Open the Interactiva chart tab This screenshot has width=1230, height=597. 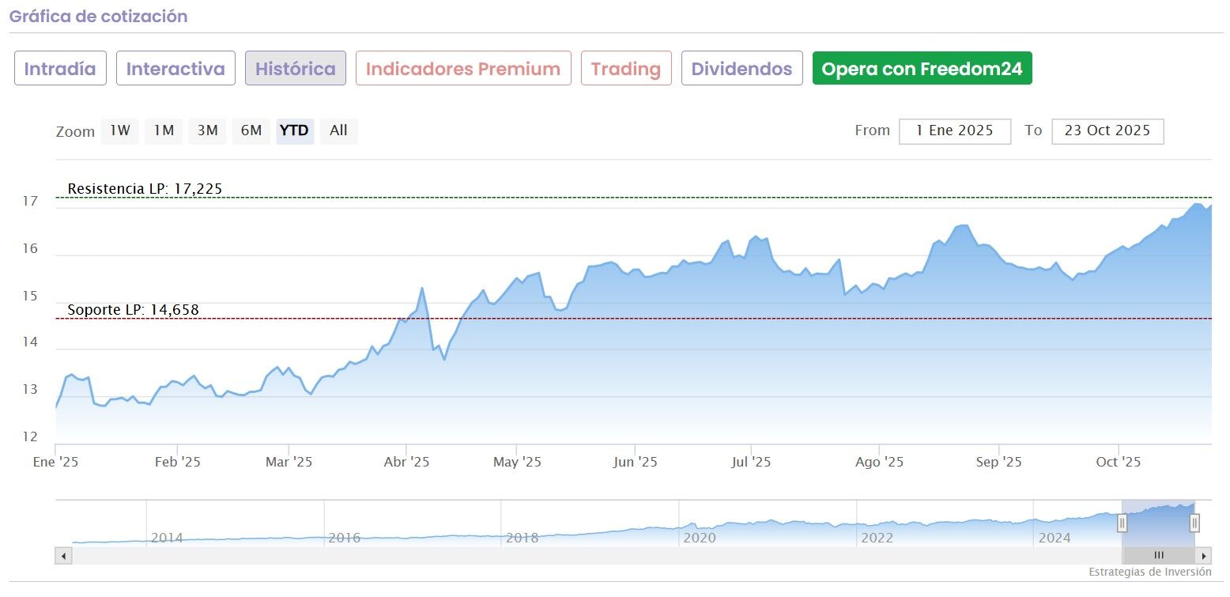175,69
